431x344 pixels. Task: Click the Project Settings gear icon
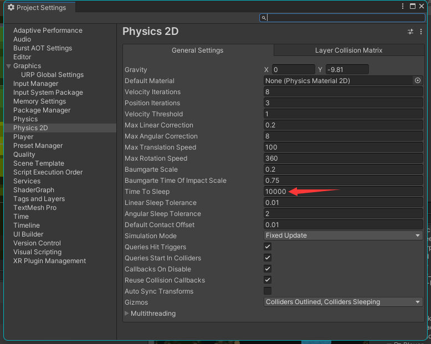click(11, 8)
